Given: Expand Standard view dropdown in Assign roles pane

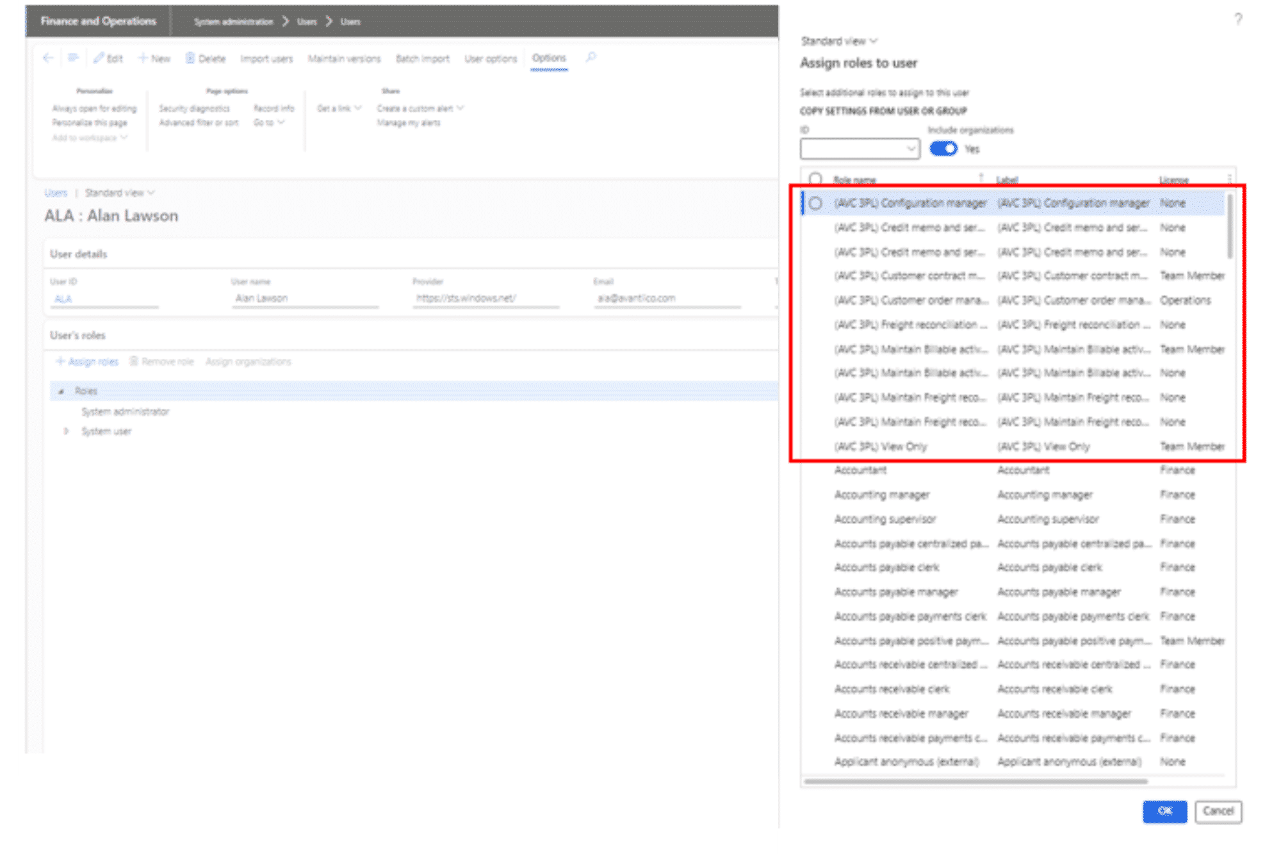Looking at the screenshot, I should pyautogui.click(x=839, y=41).
